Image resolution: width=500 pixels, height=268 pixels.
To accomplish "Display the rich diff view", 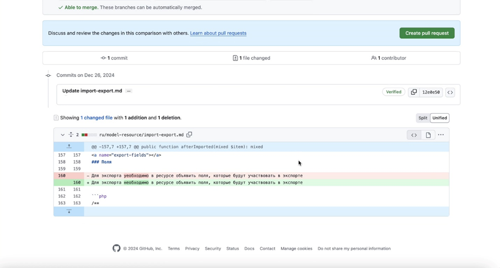I will (428, 135).
